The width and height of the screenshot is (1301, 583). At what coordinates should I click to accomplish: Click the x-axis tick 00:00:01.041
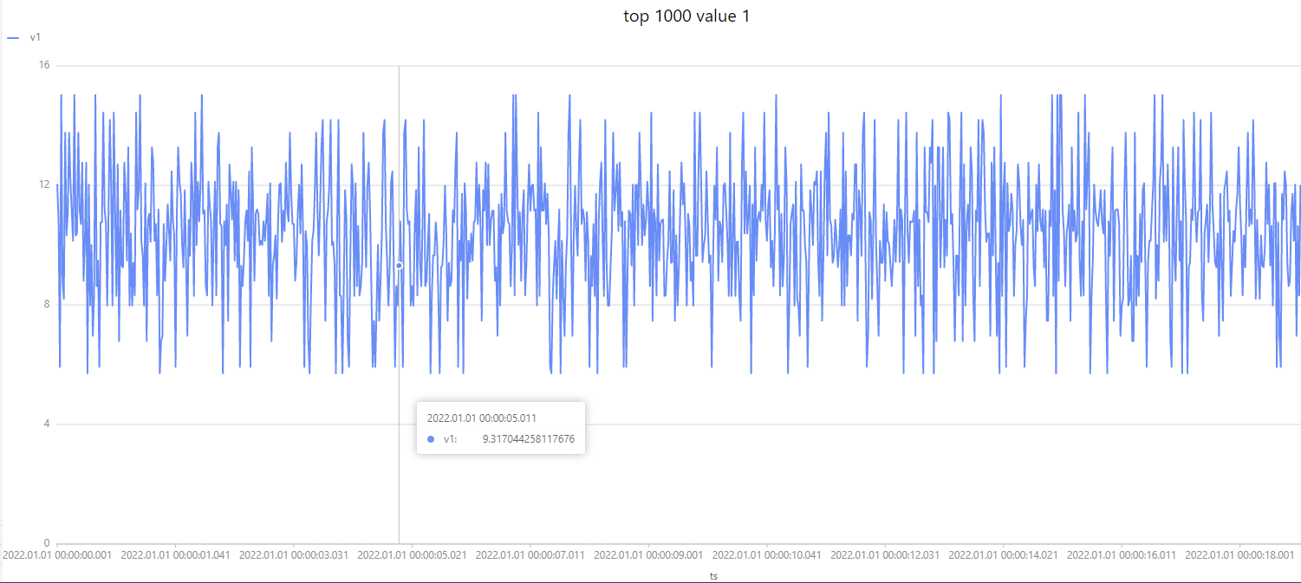coord(175,554)
